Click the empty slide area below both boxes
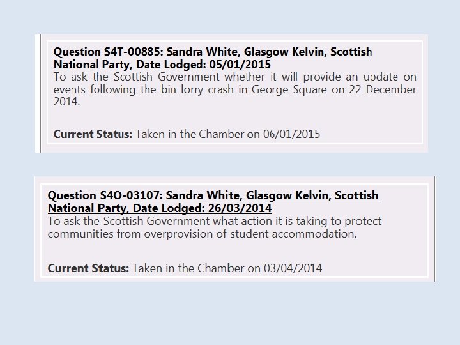 click(x=230, y=313)
